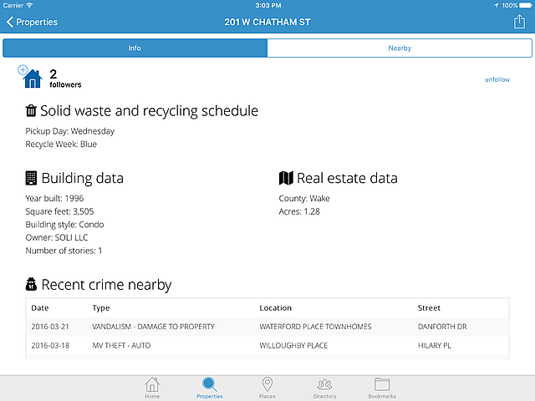Open the Directory people icon
This screenshot has width=535, height=401.
[325, 387]
